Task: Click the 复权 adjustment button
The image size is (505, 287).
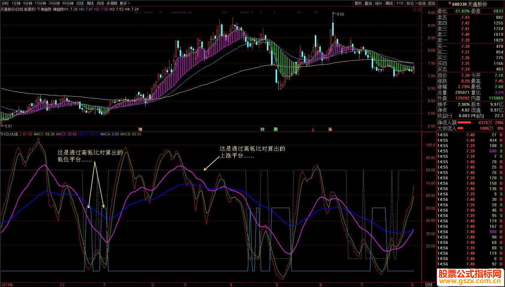Action: (x=358, y=3)
